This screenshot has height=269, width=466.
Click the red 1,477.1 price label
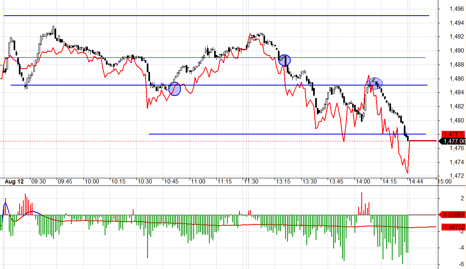454,134
